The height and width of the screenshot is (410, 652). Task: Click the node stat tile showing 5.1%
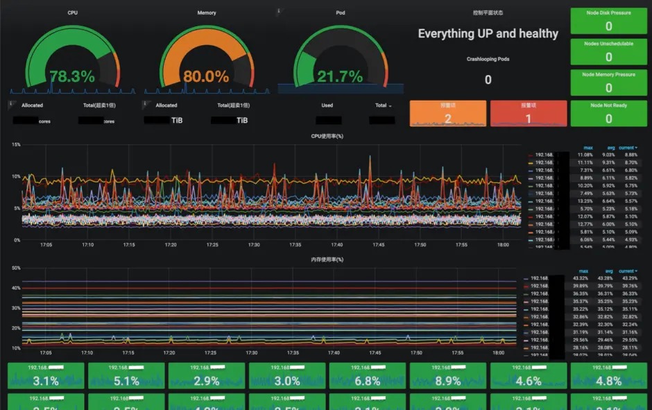pos(126,376)
